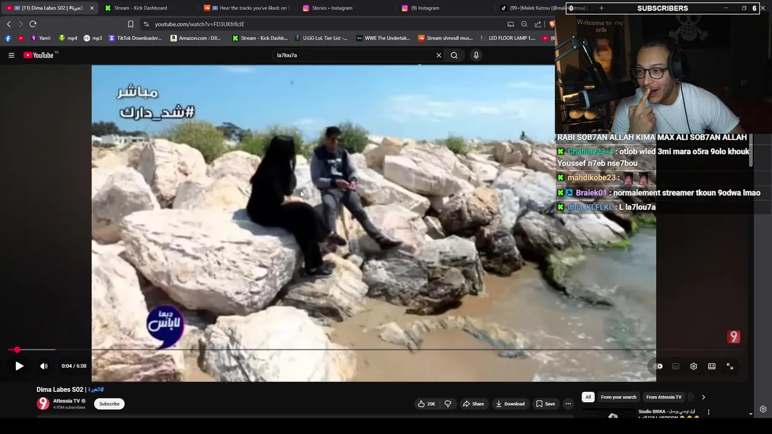Play the YouTube video
Screen dimensions: 772x434
[x=19, y=366]
